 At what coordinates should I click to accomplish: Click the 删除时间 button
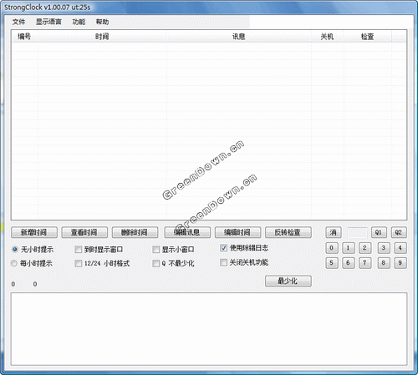(x=135, y=232)
